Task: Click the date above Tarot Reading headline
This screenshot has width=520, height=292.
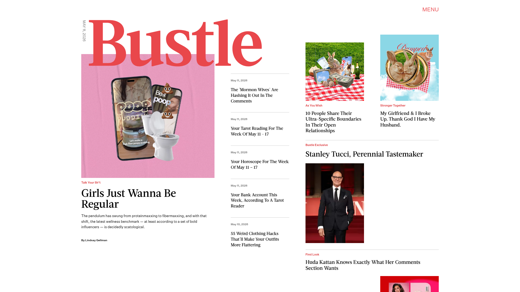Action: click(x=239, y=119)
